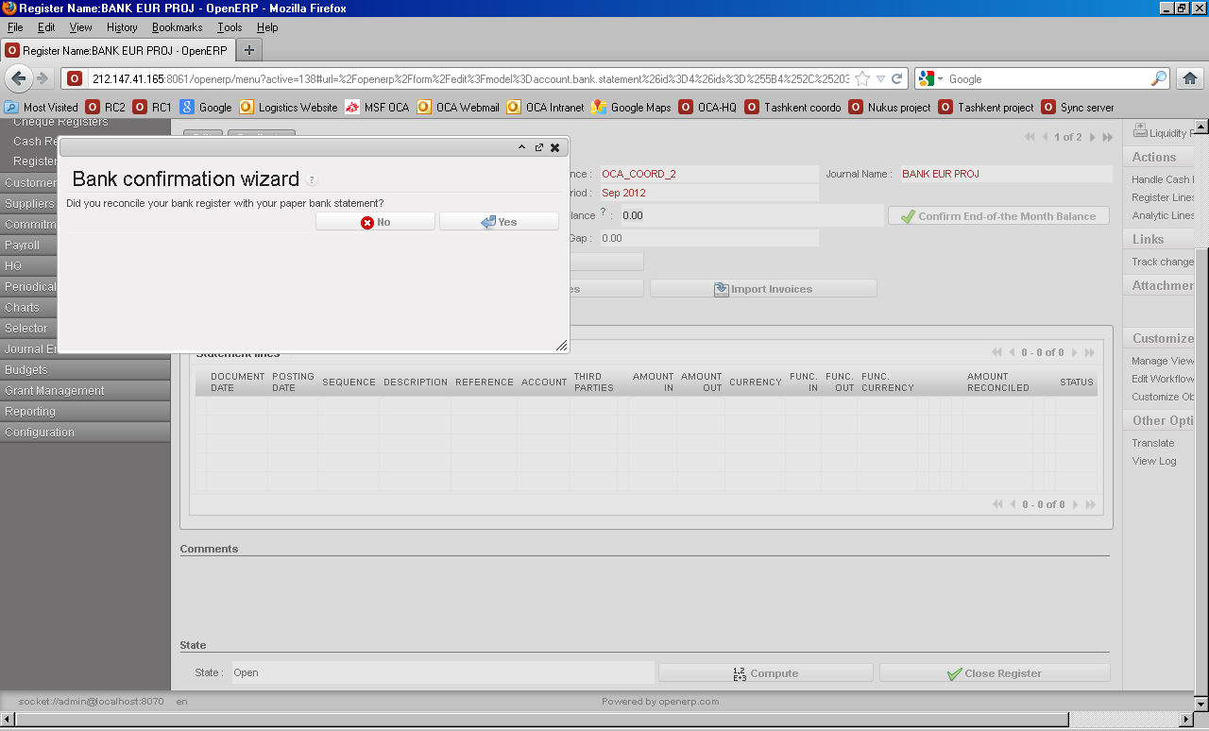Screen dimensions: 1209x731
Task: Click Yes in Bank confirmation wizard
Action: (x=499, y=222)
